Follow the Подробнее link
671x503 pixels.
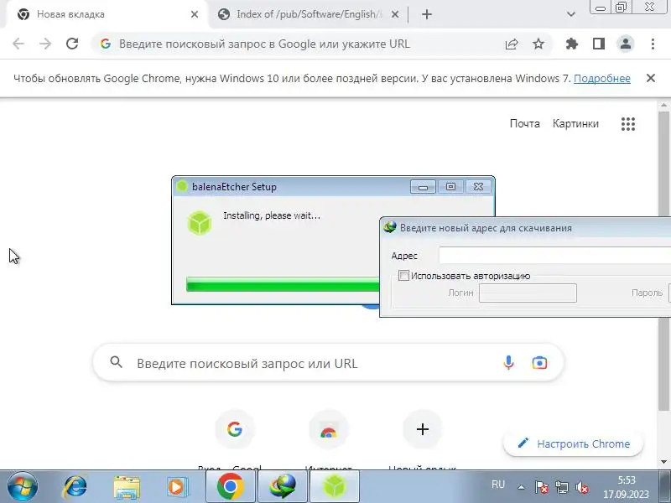click(601, 79)
